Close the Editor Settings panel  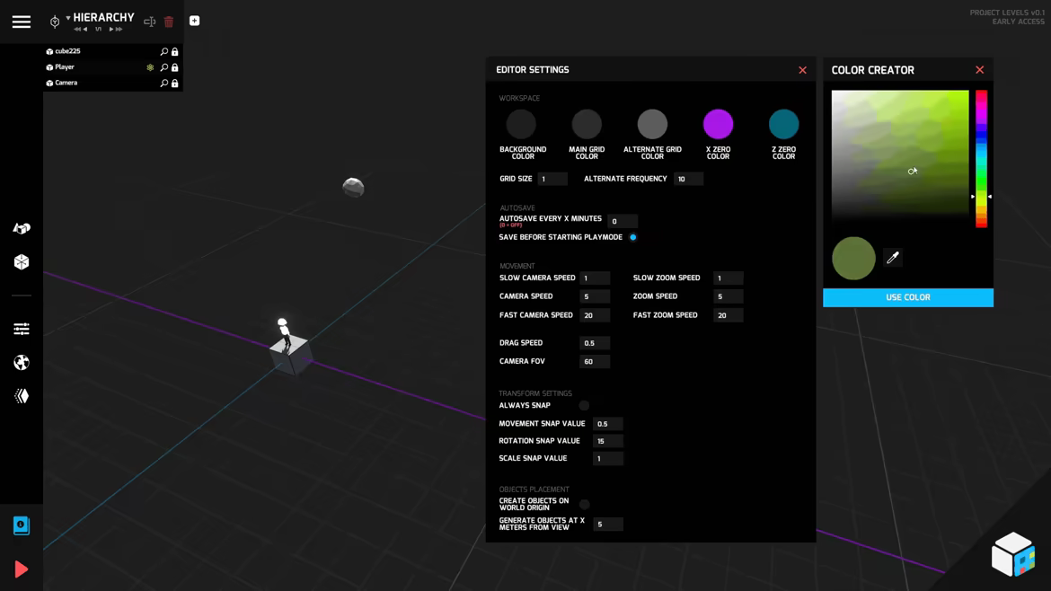pyautogui.click(x=802, y=70)
